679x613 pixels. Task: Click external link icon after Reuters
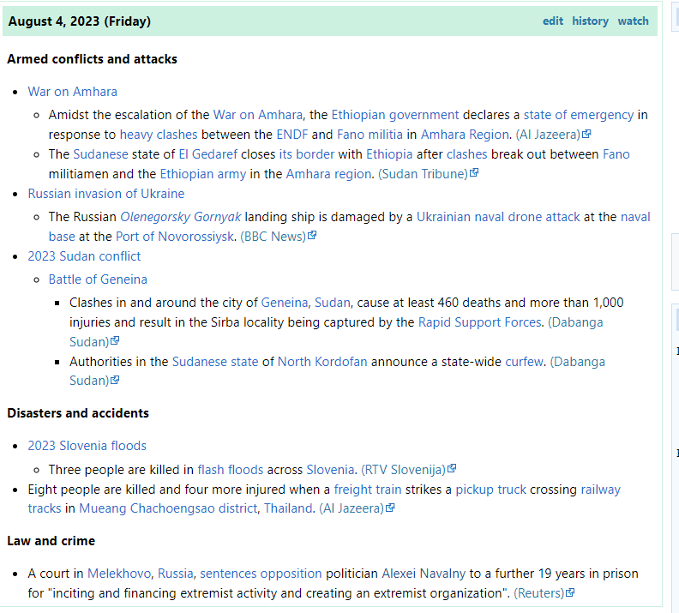[570, 593]
